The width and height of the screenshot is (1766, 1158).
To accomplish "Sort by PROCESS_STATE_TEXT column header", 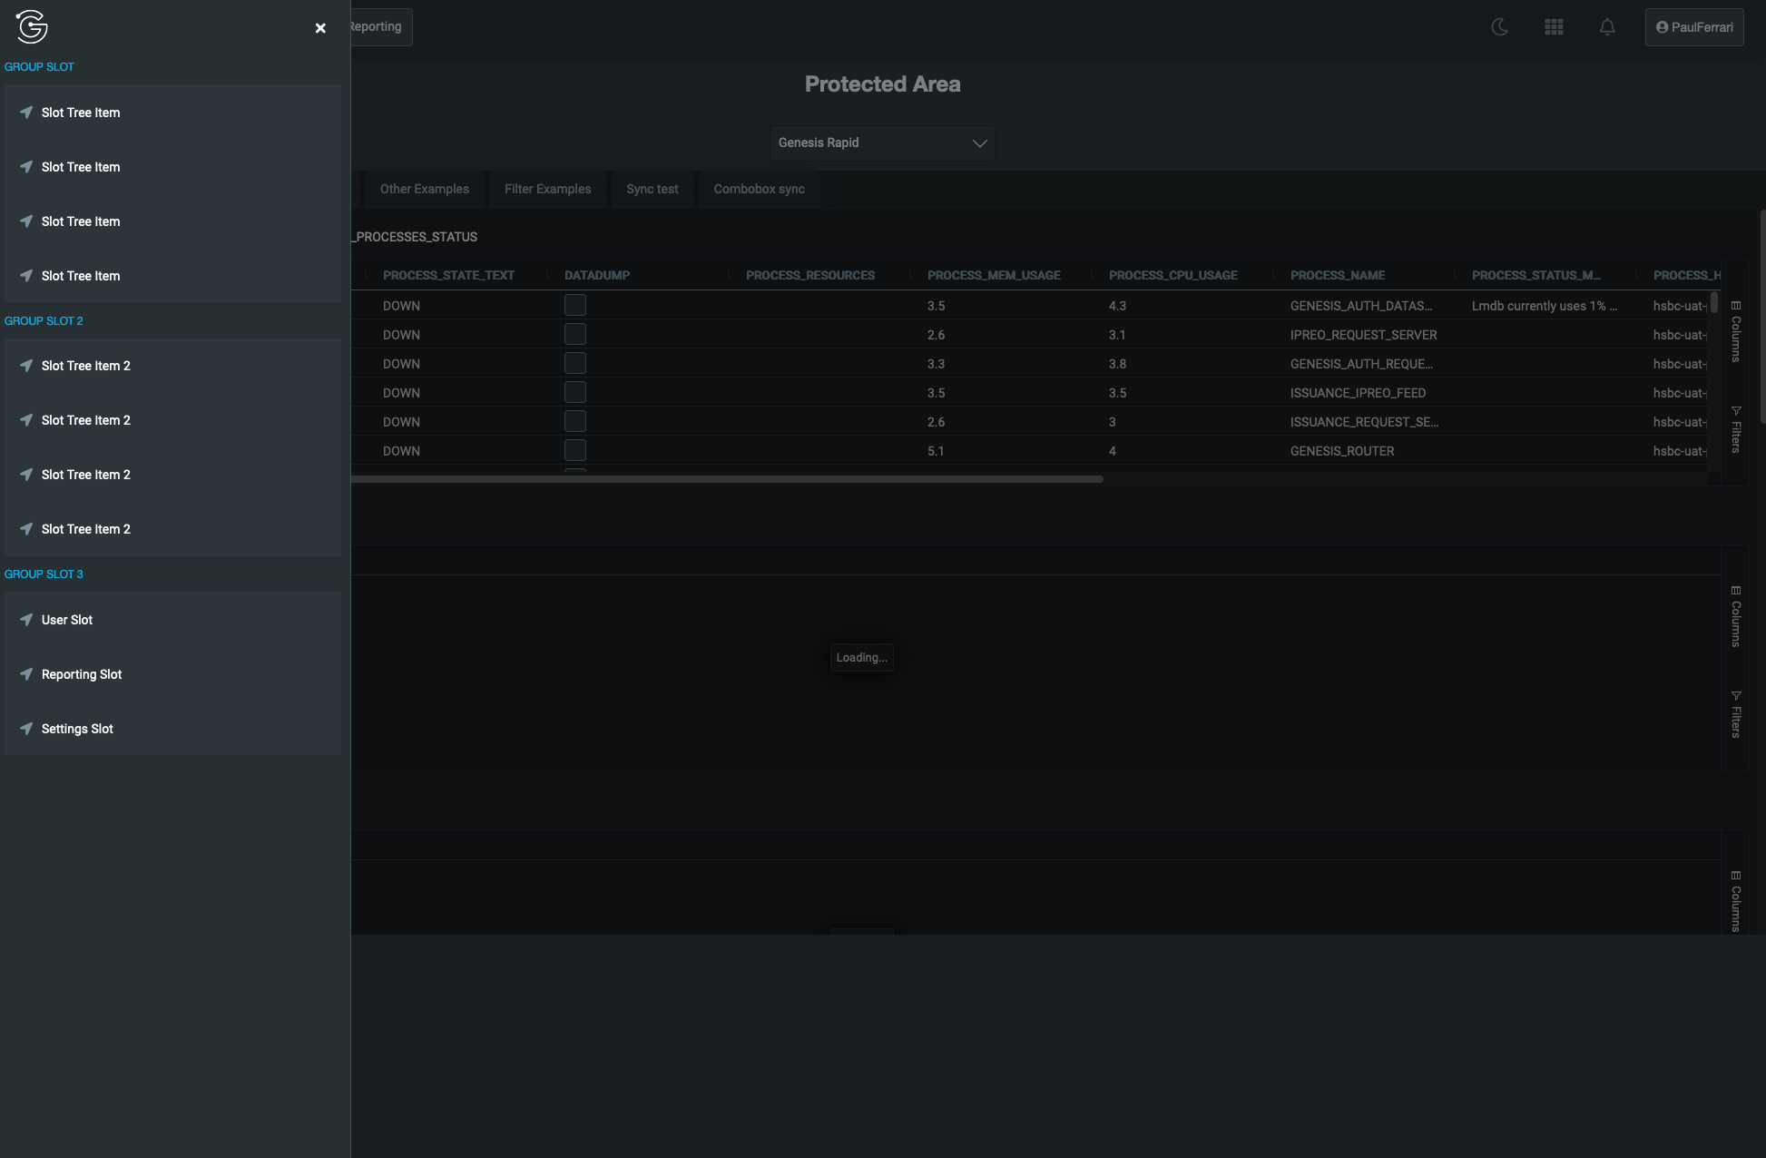I will pyautogui.click(x=448, y=275).
